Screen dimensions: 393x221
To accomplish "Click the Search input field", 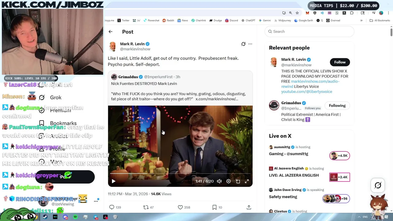I will [x=309, y=31].
